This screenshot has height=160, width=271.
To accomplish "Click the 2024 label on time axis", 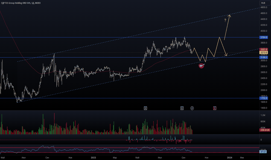I will tap(229, 157).
